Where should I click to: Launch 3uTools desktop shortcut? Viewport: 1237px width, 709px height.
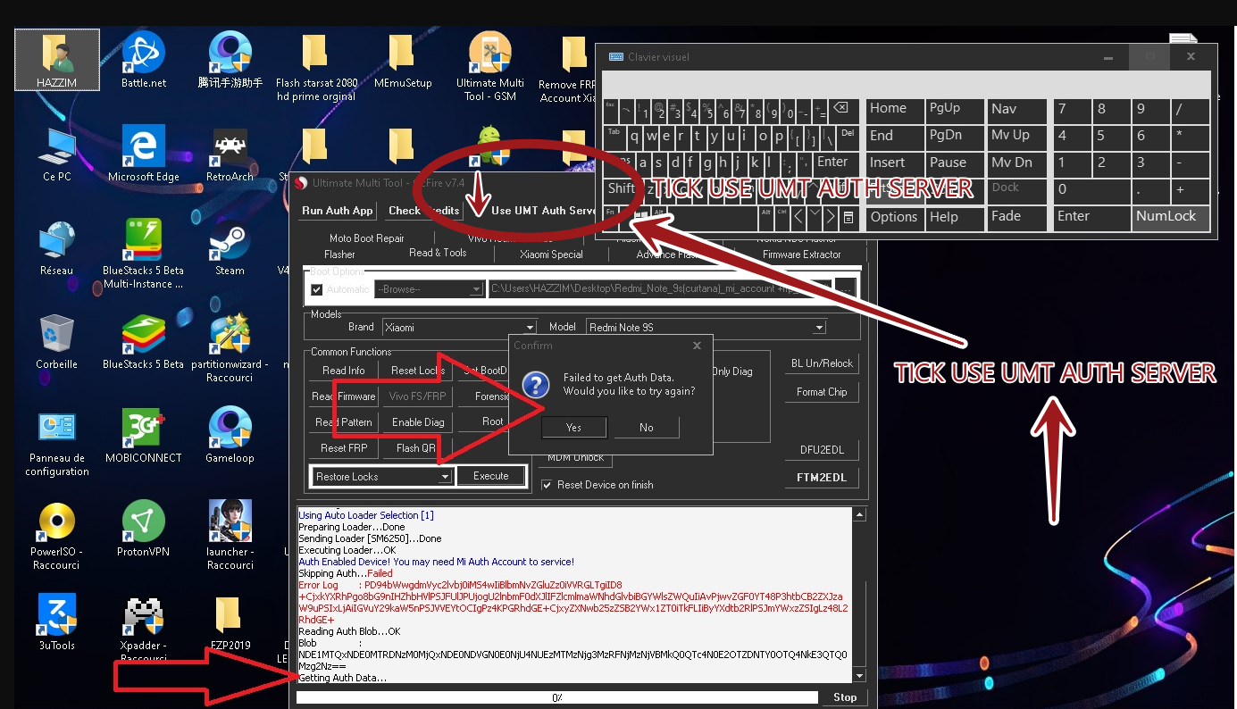[56, 622]
